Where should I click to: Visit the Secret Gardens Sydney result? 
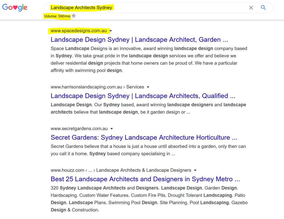point(144,137)
